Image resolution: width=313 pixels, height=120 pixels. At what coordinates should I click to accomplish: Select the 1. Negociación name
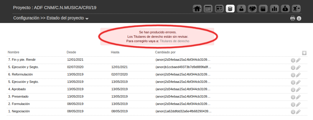[x=19, y=111]
